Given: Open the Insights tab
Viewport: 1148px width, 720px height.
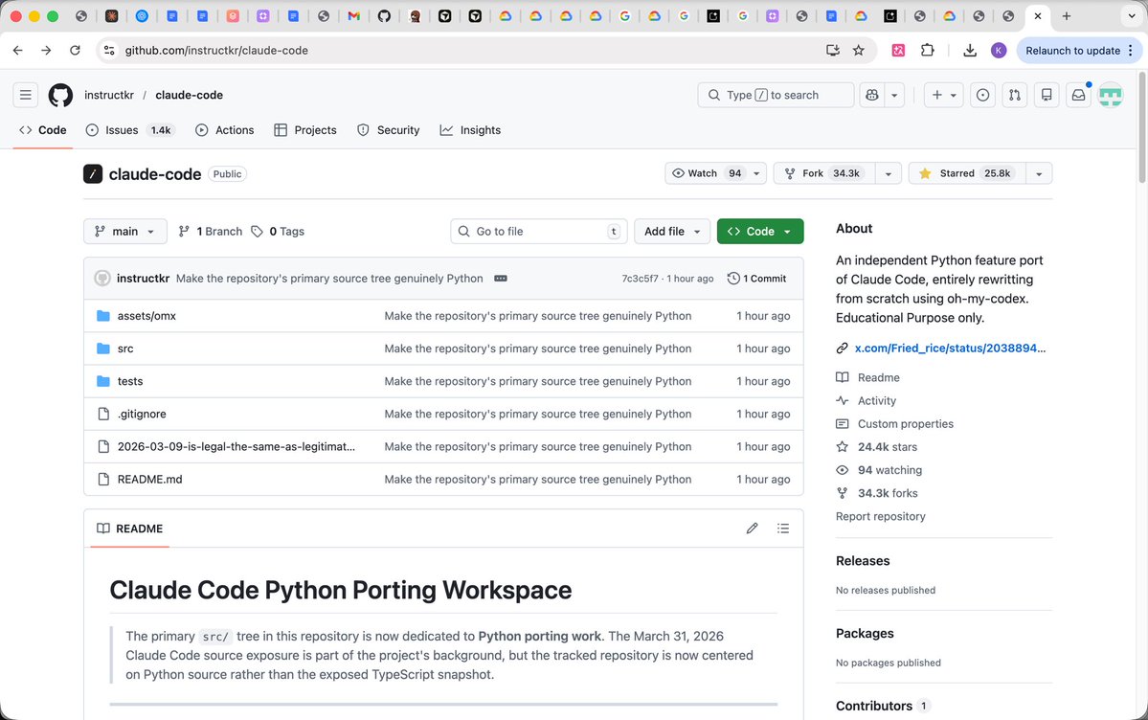Looking at the screenshot, I should pyautogui.click(x=470, y=130).
